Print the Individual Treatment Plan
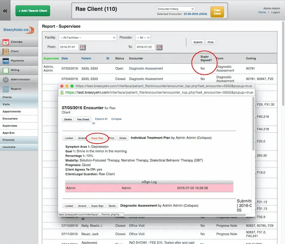285x244 pixels. tap(111, 138)
